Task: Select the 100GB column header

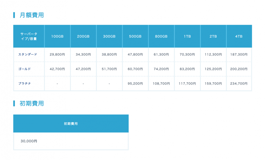Action: click(57, 36)
